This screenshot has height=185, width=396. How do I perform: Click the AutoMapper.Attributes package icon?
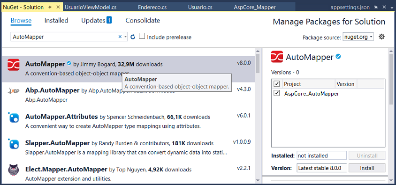pyautogui.click(x=14, y=118)
